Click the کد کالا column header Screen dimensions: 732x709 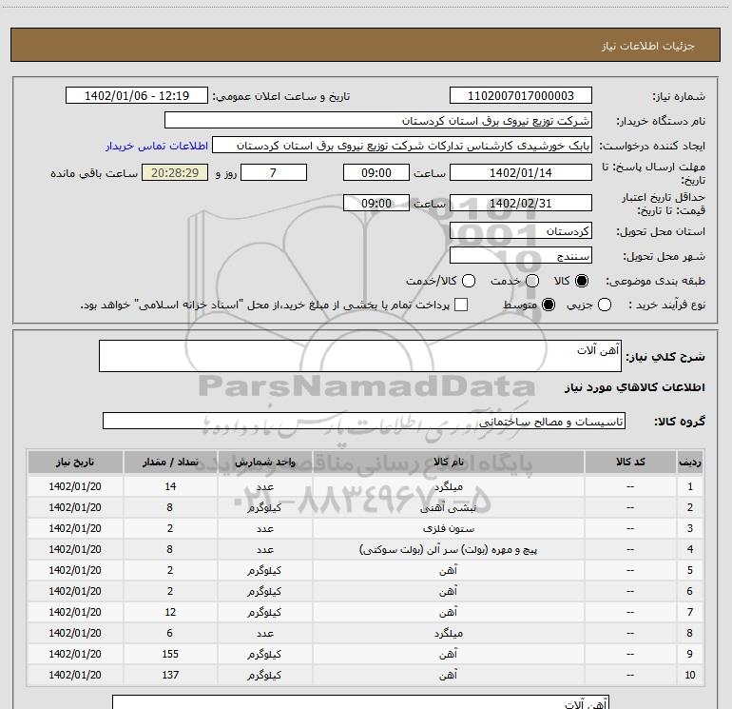630,462
